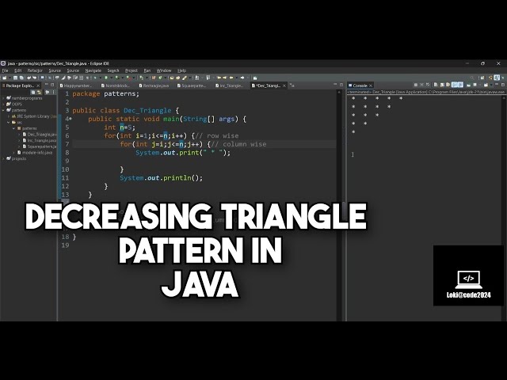Open the Navigate menu
This screenshot has width=507, height=380.
[93, 70]
